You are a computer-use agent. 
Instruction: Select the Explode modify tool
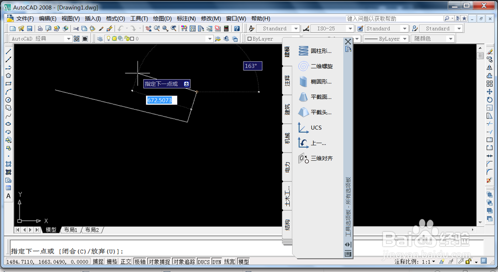pos(490,180)
